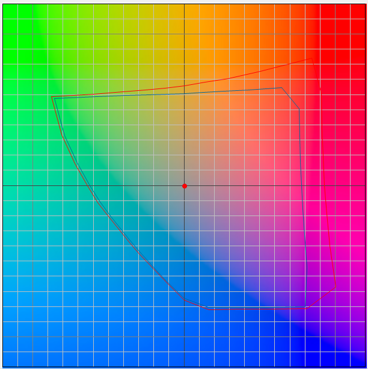Pick the red gamut outline's top-left green corner
The width and height of the screenshot is (368, 369).
(x=52, y=97)
